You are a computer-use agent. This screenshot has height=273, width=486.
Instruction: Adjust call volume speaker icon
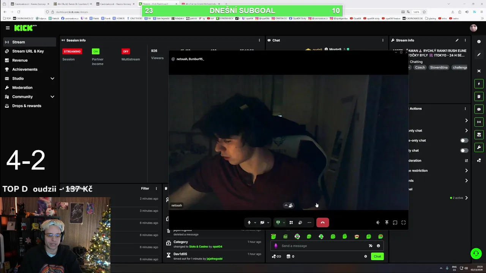point(378,223)
